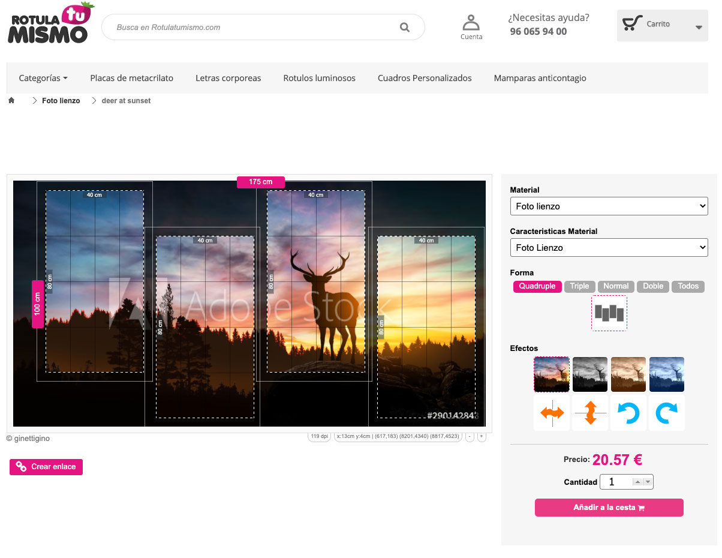Click Añadir a la cesta button
722x558 pixels.
point(609,508)
